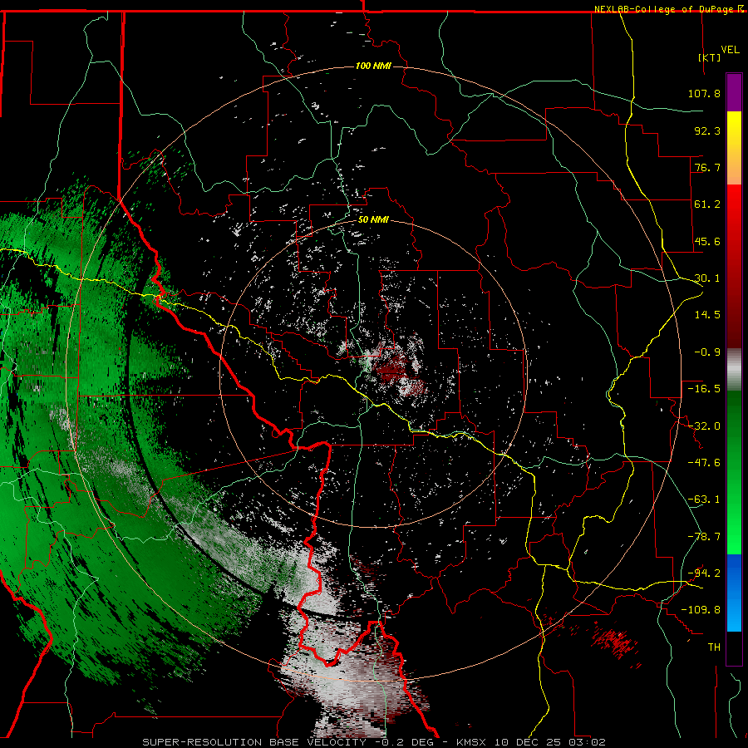Screen dimensions: 748x748
Task: Click the VEL legend title
Action: point(730,50)
